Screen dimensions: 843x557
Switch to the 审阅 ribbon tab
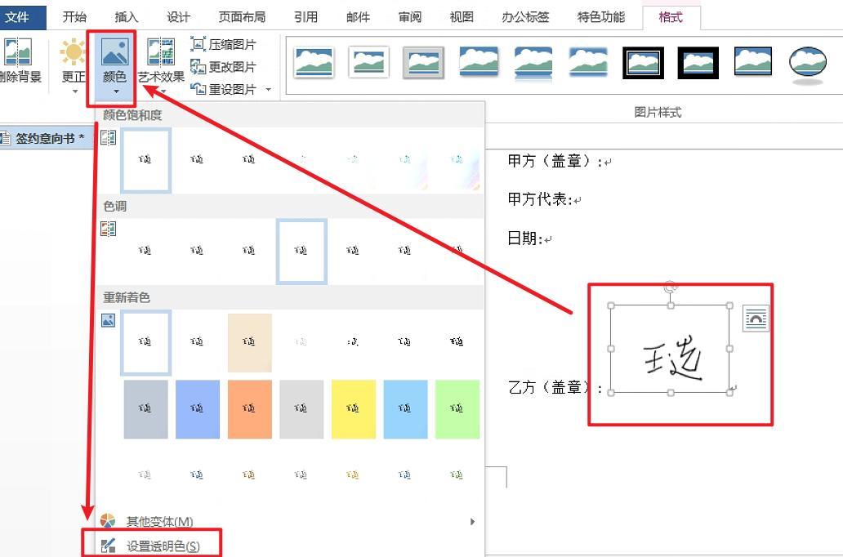coord(410,17)
